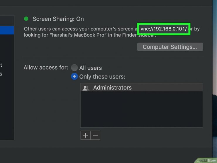This screenshot has height=163, width=217.
Task: Click the wikiHow watermark logo
Action: 207,160
